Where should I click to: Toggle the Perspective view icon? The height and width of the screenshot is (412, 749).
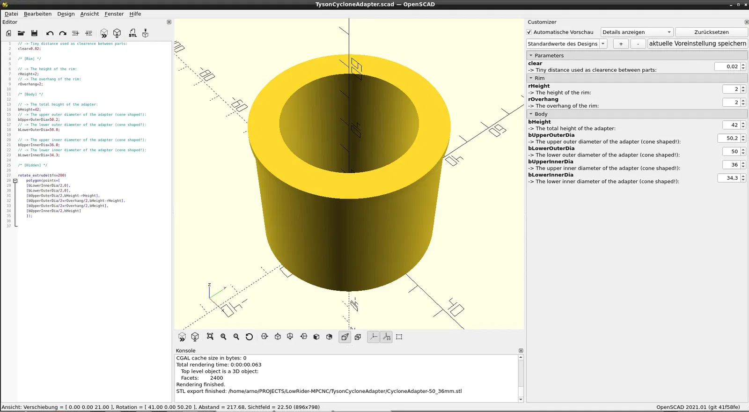(345, 337)
